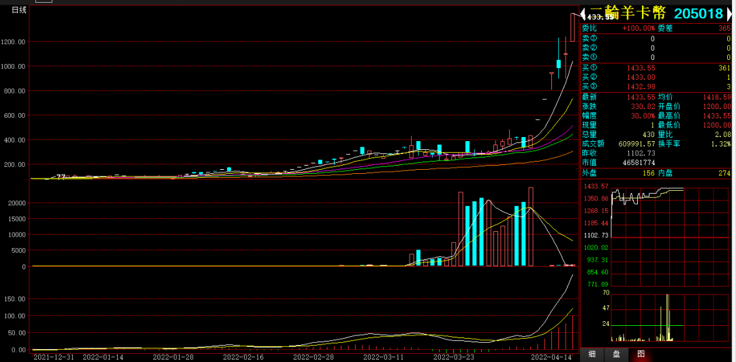Click the 内盘 value 274
The image size is (736, 362).
(x=724, y=173)
